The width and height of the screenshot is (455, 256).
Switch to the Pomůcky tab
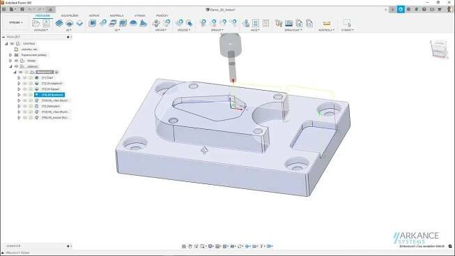[x=162, y=15]
